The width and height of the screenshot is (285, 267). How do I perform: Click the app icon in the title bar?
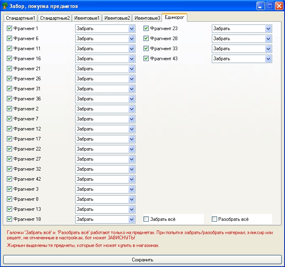click(5, 6)
